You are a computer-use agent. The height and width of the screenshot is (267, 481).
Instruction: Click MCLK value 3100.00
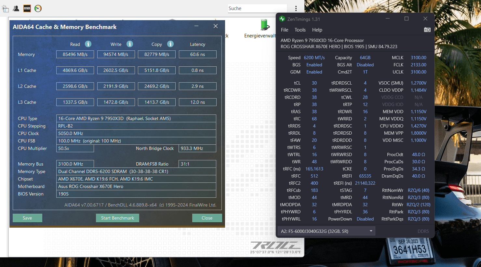419,58
